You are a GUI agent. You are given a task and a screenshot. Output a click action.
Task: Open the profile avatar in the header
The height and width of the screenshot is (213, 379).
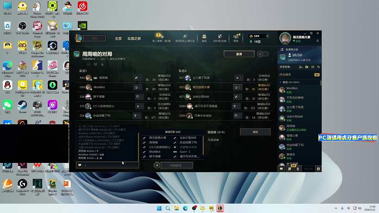[285, 38]
